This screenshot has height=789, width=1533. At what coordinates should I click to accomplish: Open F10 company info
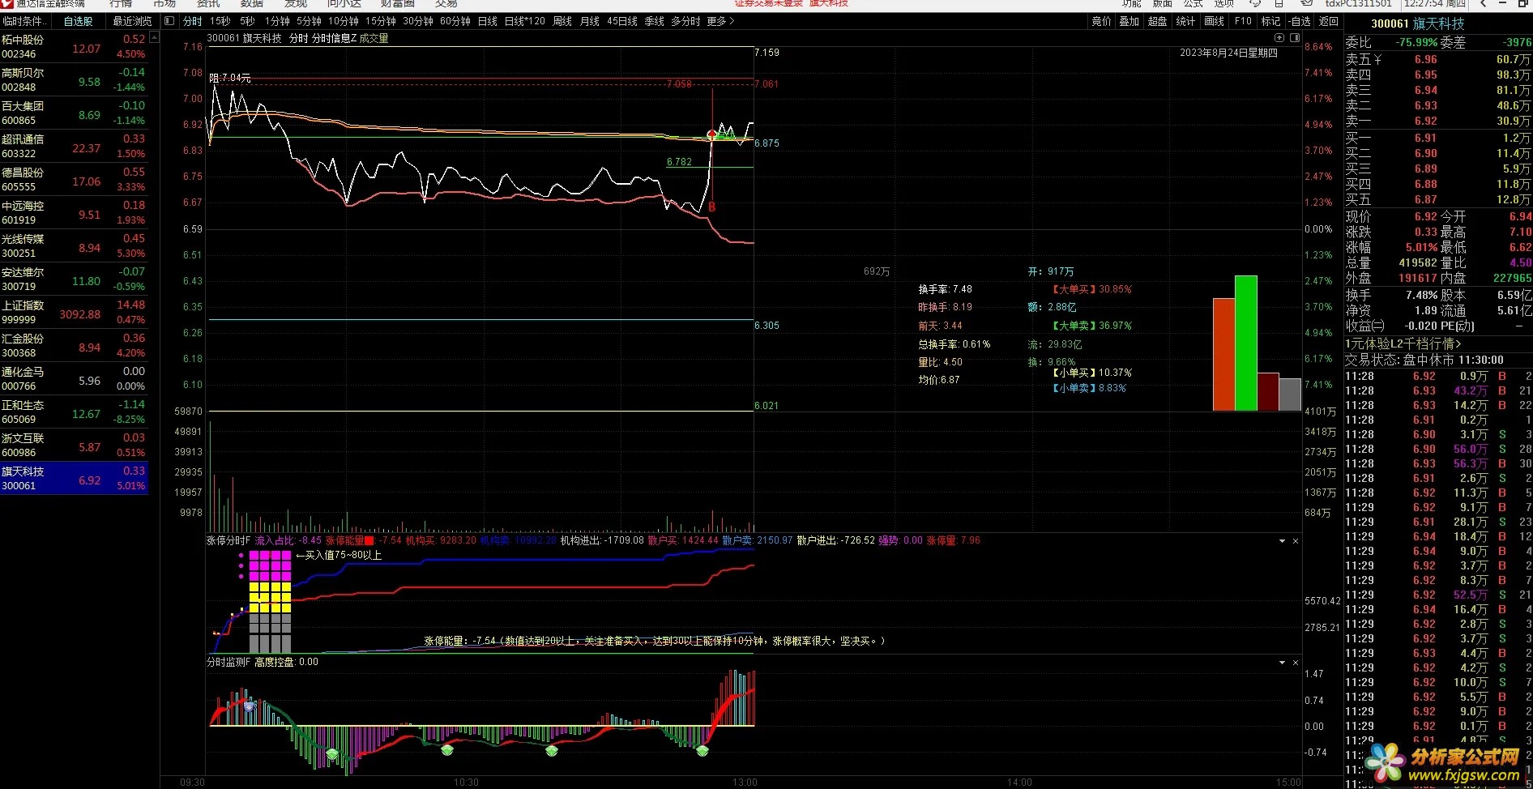point(1244,21)
